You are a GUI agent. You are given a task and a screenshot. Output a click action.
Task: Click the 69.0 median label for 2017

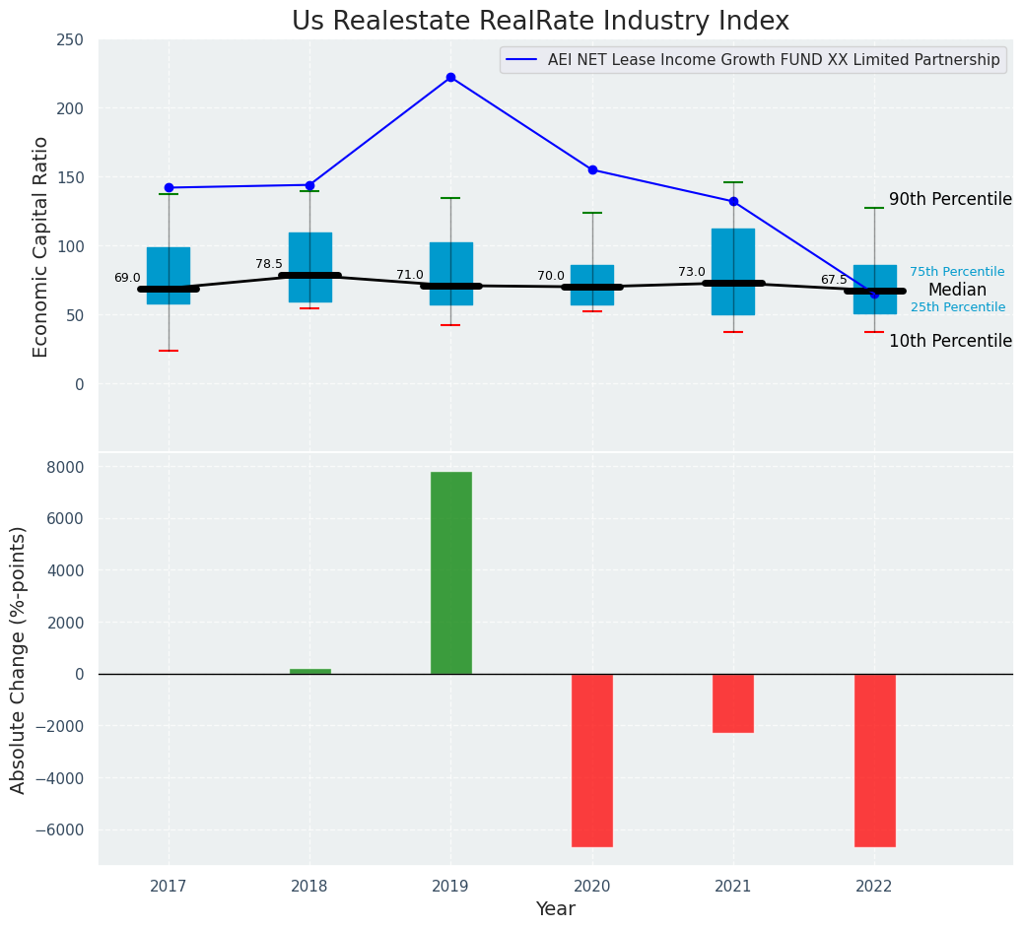127,278
